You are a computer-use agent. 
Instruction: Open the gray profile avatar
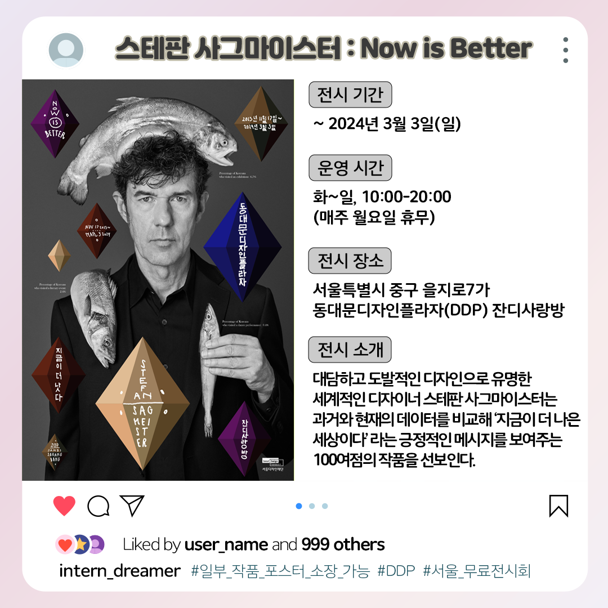(66, 50)
